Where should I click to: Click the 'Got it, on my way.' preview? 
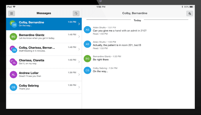pyautogui.click(x=28, y=64)
